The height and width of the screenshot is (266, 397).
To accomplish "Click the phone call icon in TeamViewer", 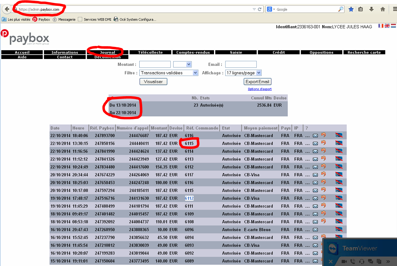I will 353,261.
